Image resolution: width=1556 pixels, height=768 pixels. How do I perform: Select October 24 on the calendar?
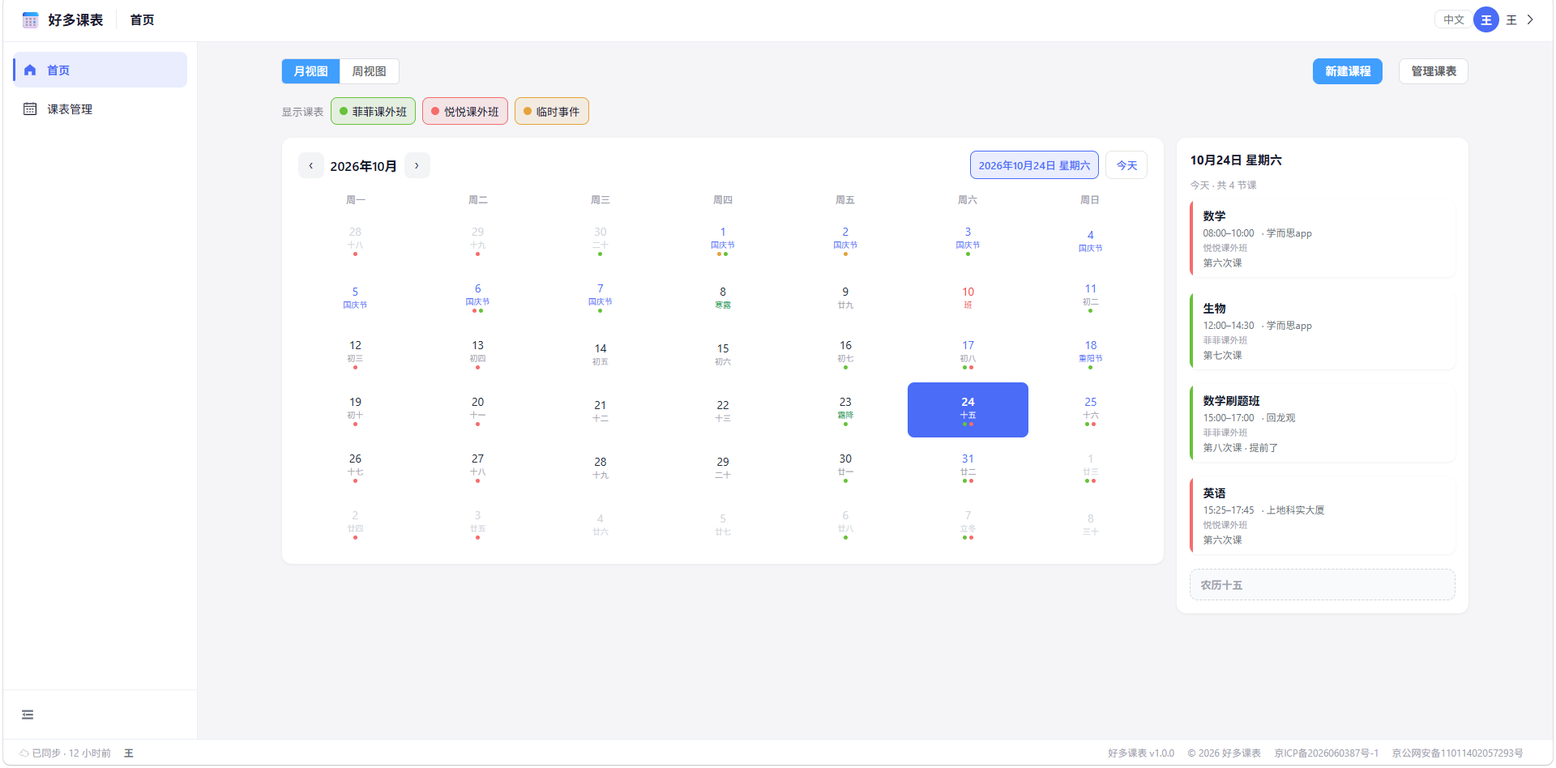[x=968, y=410]
